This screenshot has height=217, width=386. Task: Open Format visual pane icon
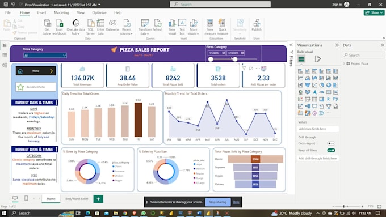[x=318, y=59]
